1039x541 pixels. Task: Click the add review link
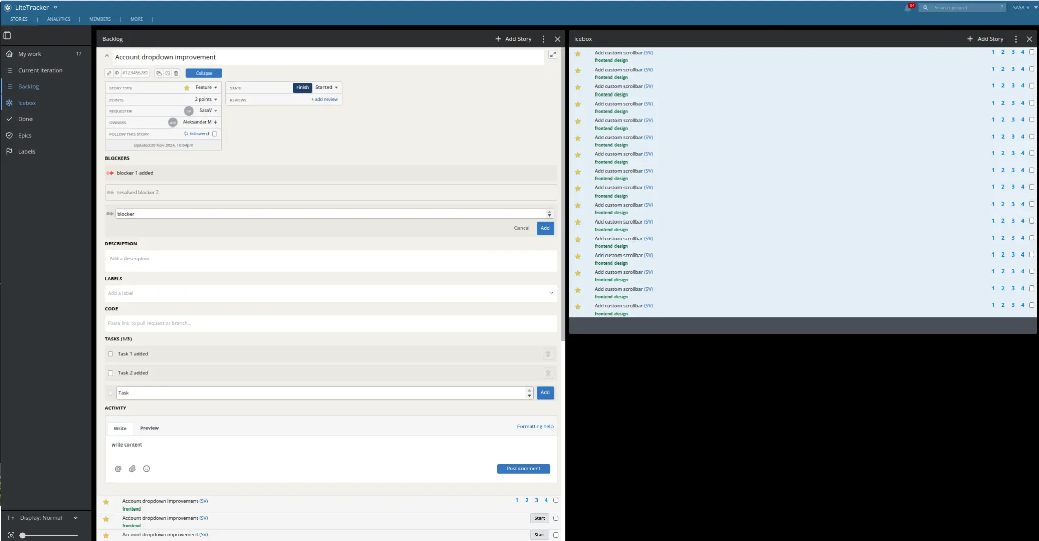(x=324, y=100)
